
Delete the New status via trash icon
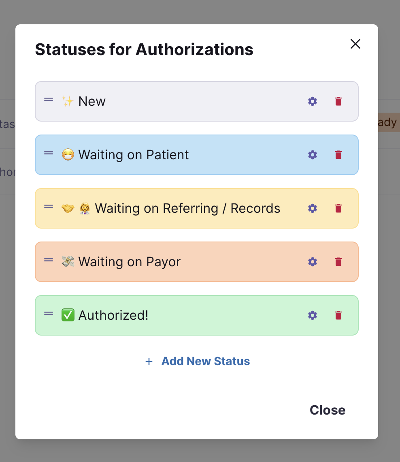338,101
